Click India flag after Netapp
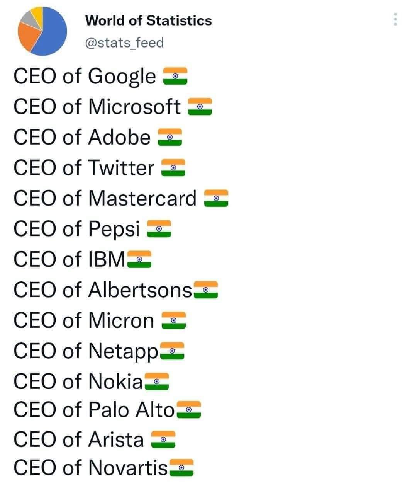This screenshot has width=417, height=487. click(172, 351)
